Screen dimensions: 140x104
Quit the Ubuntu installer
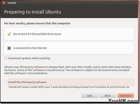pyautogui.click(x=90, y=96)
